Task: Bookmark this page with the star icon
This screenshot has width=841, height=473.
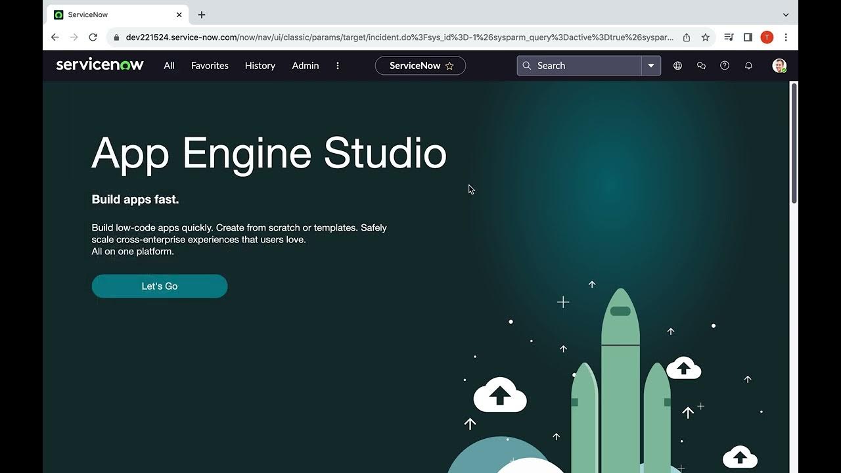Action: coord(706,37)
